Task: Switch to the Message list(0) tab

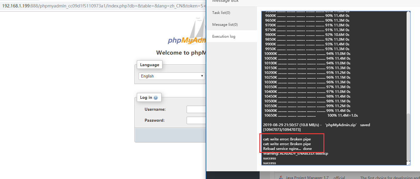Action: (x=225, y=25)
